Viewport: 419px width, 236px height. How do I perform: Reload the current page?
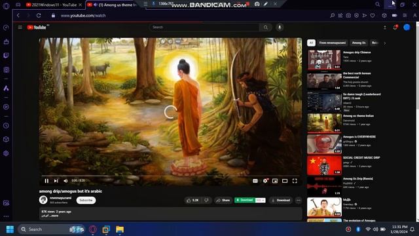click(39, 16)
